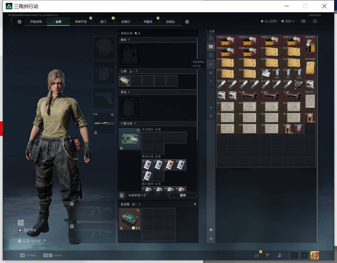Toggle the 显示装备 checkbox
Viewport: 337px width, 263px height.
20,230
